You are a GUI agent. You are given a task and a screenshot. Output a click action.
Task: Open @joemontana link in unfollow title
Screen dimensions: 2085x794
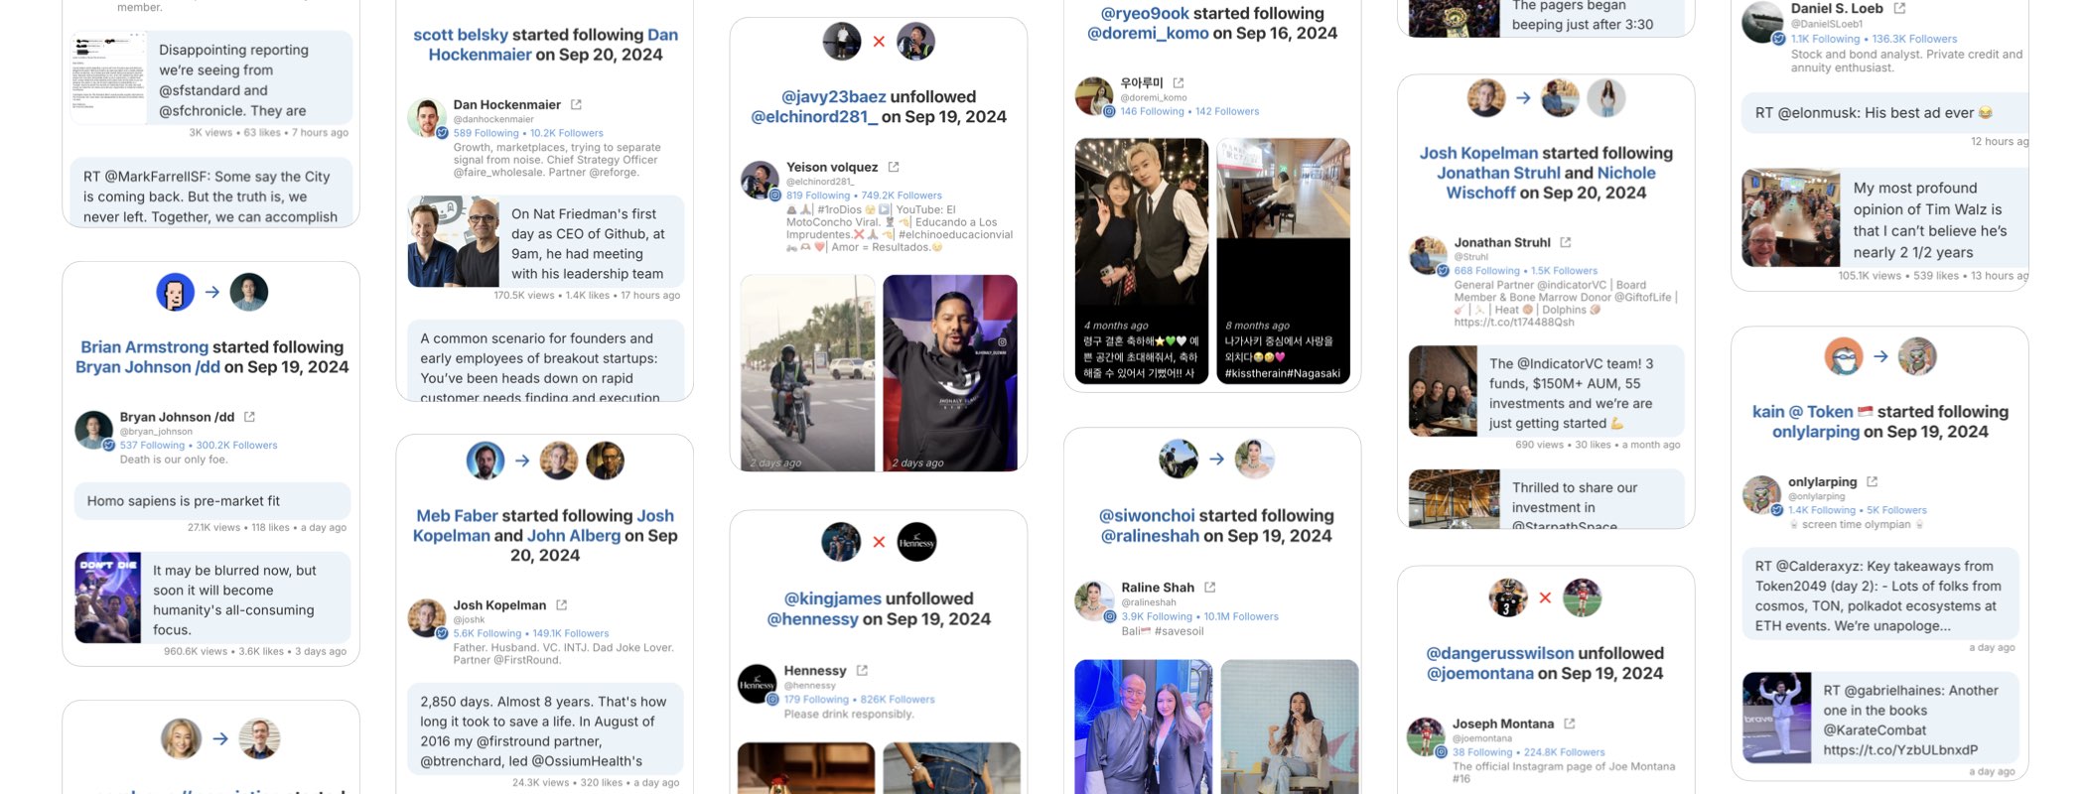[x=1480, y=674]
